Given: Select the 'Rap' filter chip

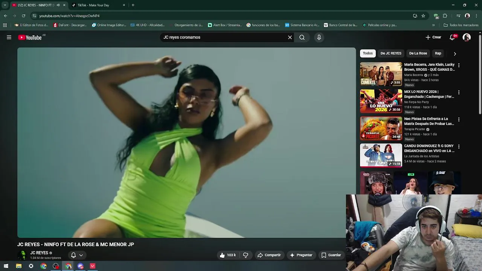Looking at the screenshot, I should pyautogui.click(x=438, y=53).
